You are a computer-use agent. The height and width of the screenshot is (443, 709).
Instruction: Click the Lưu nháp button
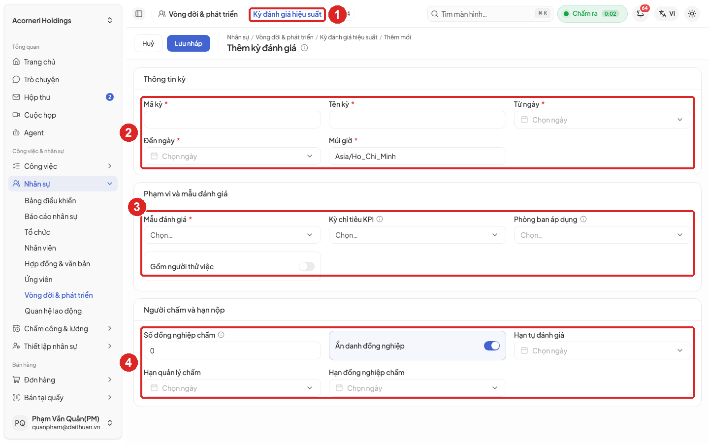(x=189, y=43)
